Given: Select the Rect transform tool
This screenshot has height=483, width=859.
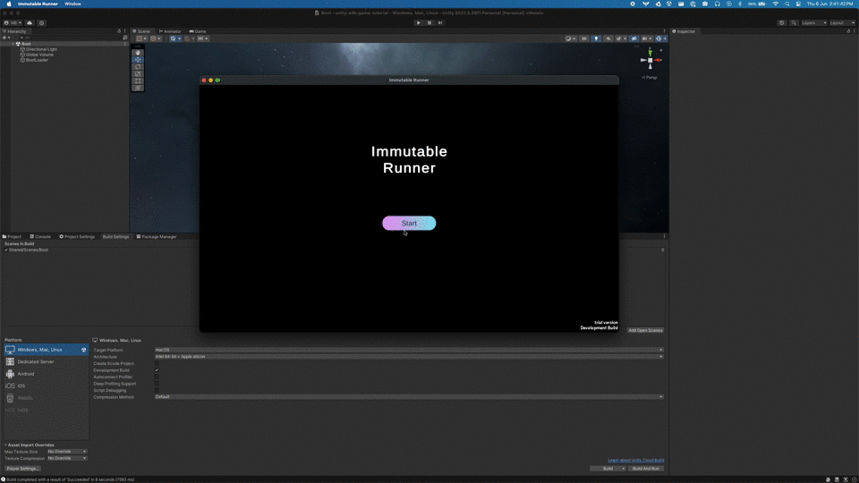Looking at the screenshot, I should tap(138, 81).
